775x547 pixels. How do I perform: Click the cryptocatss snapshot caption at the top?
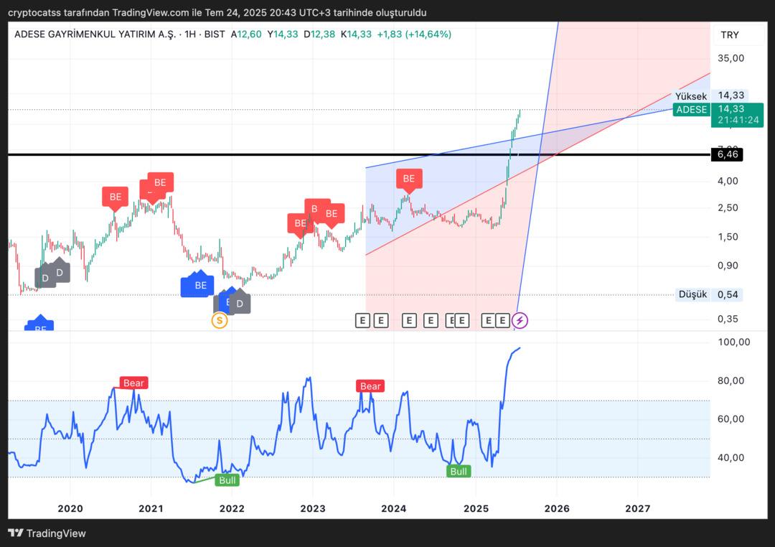pyautogui.click(x=217, y=12)
